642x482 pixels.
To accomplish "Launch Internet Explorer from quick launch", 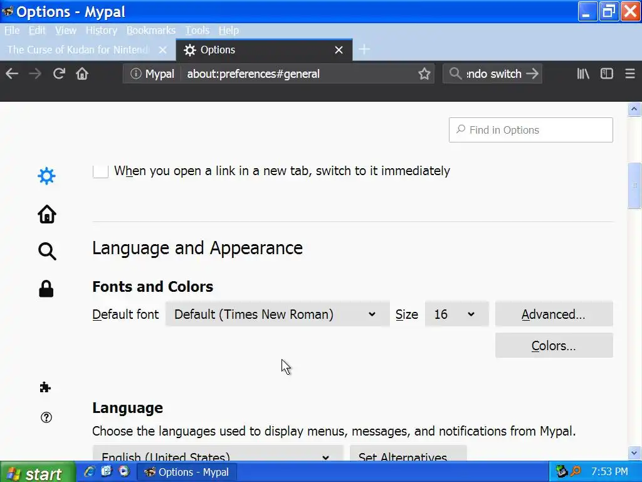I will (89, 471).
